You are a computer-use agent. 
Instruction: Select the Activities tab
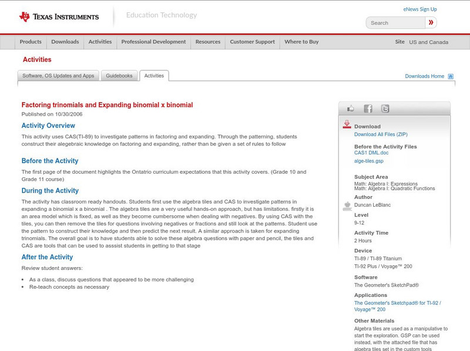click(154, 76)
